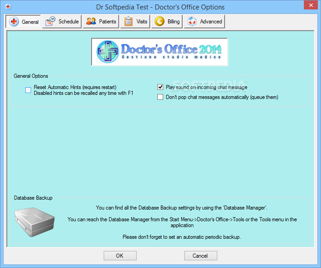Open the Patients tab
321x268 pixels.
coord(101,22)
